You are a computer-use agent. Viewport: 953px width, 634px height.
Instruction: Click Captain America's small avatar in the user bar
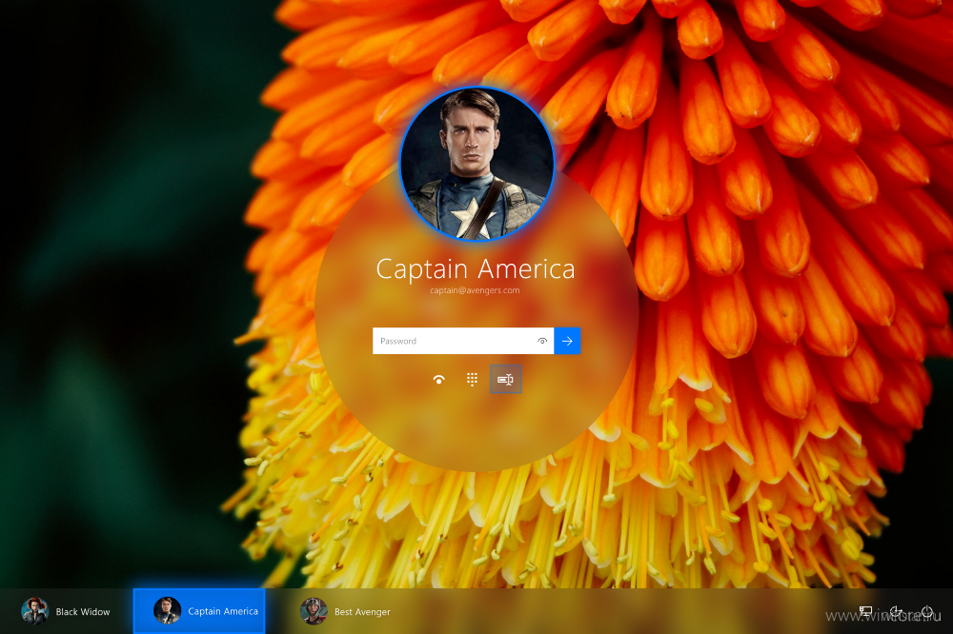pyautogui.click(x=168, y=611)
